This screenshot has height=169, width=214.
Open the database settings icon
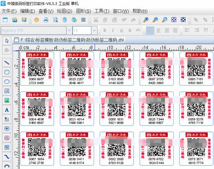click(65, 20)
